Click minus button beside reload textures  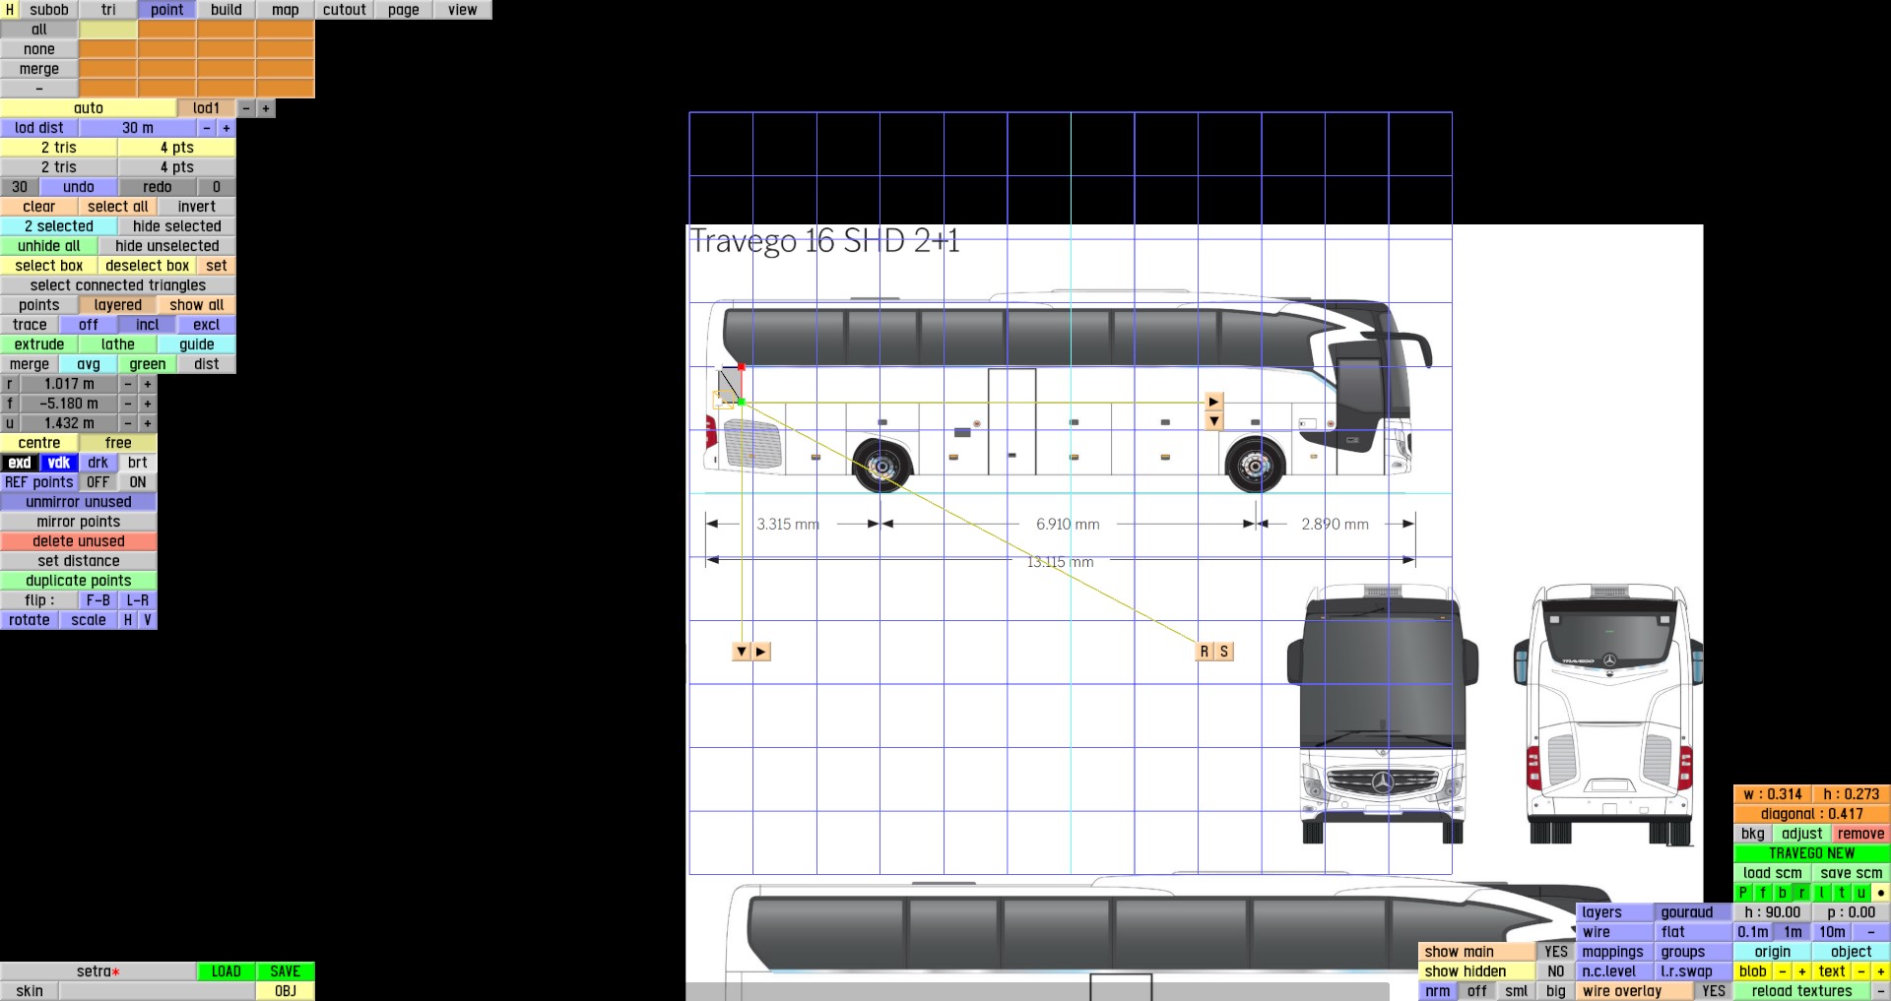1881,991
